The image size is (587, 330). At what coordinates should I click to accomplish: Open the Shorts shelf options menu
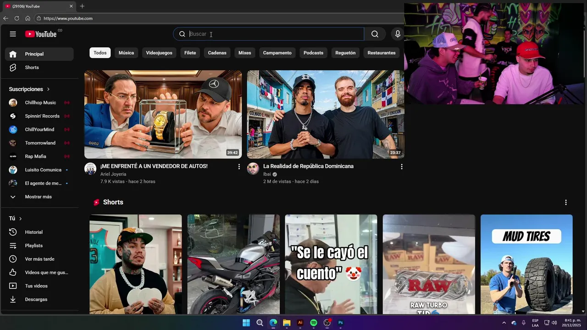click(x=566, y=202)
